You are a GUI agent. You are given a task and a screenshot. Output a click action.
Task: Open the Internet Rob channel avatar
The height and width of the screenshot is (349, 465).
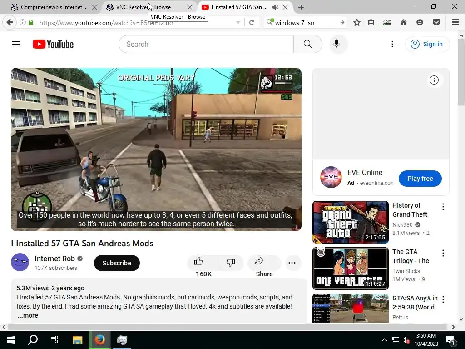(x=20, y=262)
